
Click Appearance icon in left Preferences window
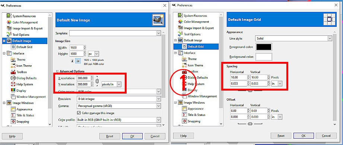pyautogui.click(x=13, y=109)
